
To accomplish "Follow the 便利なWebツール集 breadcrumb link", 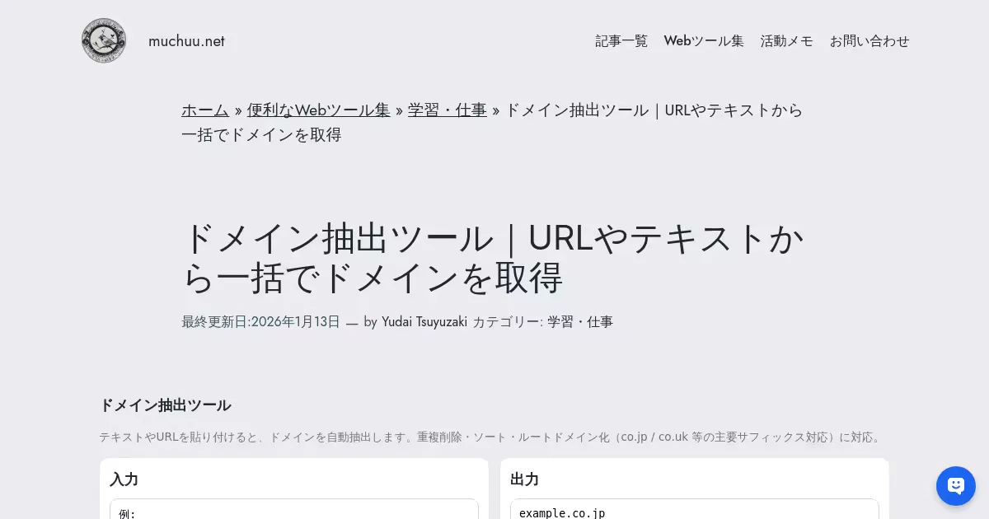I will pyautogui.click(x=318, y=110).
